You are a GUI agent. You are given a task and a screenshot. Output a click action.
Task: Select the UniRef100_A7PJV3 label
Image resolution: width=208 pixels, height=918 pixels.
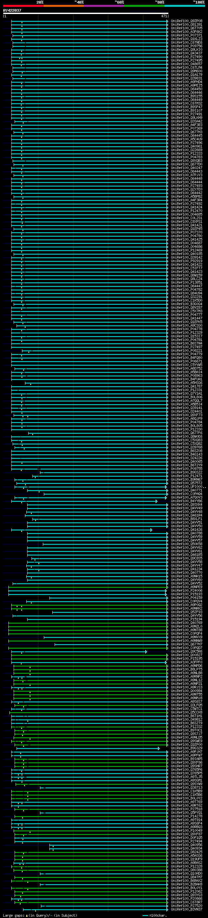[x=187, y=175]
